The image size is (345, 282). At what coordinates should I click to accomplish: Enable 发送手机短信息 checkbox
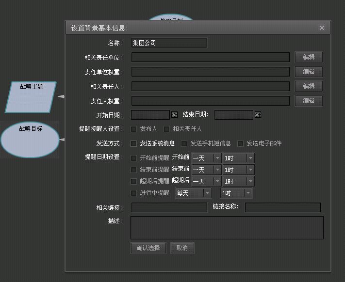[x=184, y=143]
